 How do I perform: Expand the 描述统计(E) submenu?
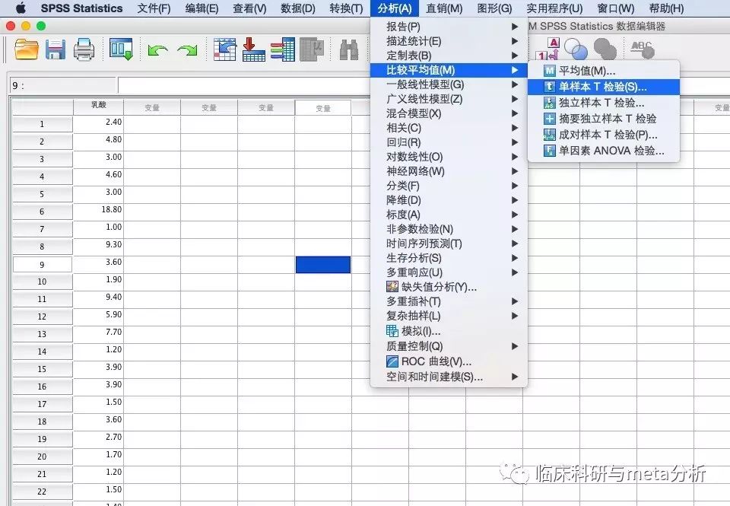click(449, 41)
